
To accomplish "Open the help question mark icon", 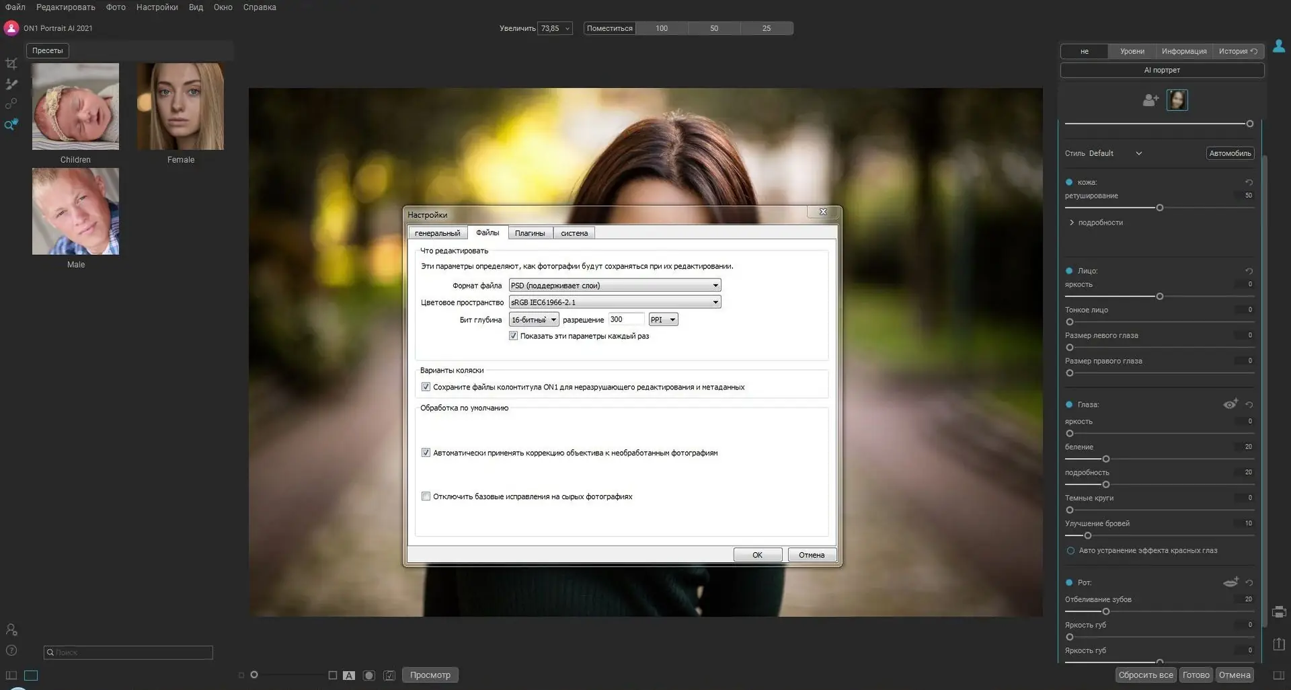I will [11, 650].
